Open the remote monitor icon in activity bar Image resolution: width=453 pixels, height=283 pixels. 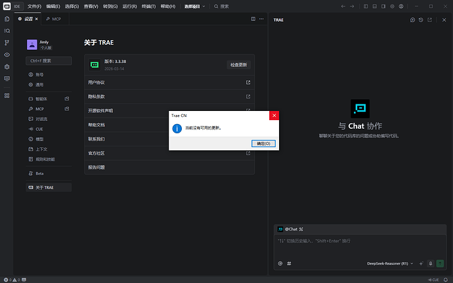pos(7,79)
